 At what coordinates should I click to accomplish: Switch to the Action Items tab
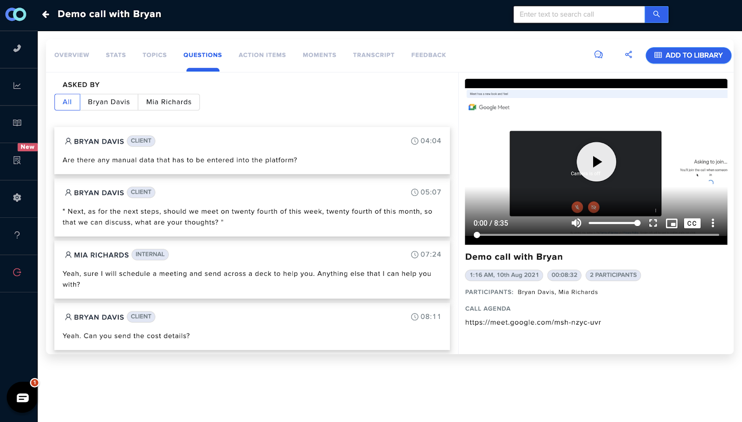[x=262, y=55]
